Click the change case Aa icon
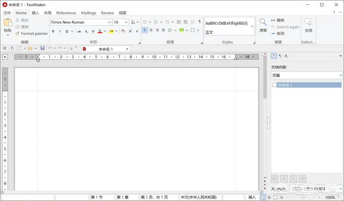Image resolution: width=344 pixels, height=201 pixels. click(x=133, y=23)
